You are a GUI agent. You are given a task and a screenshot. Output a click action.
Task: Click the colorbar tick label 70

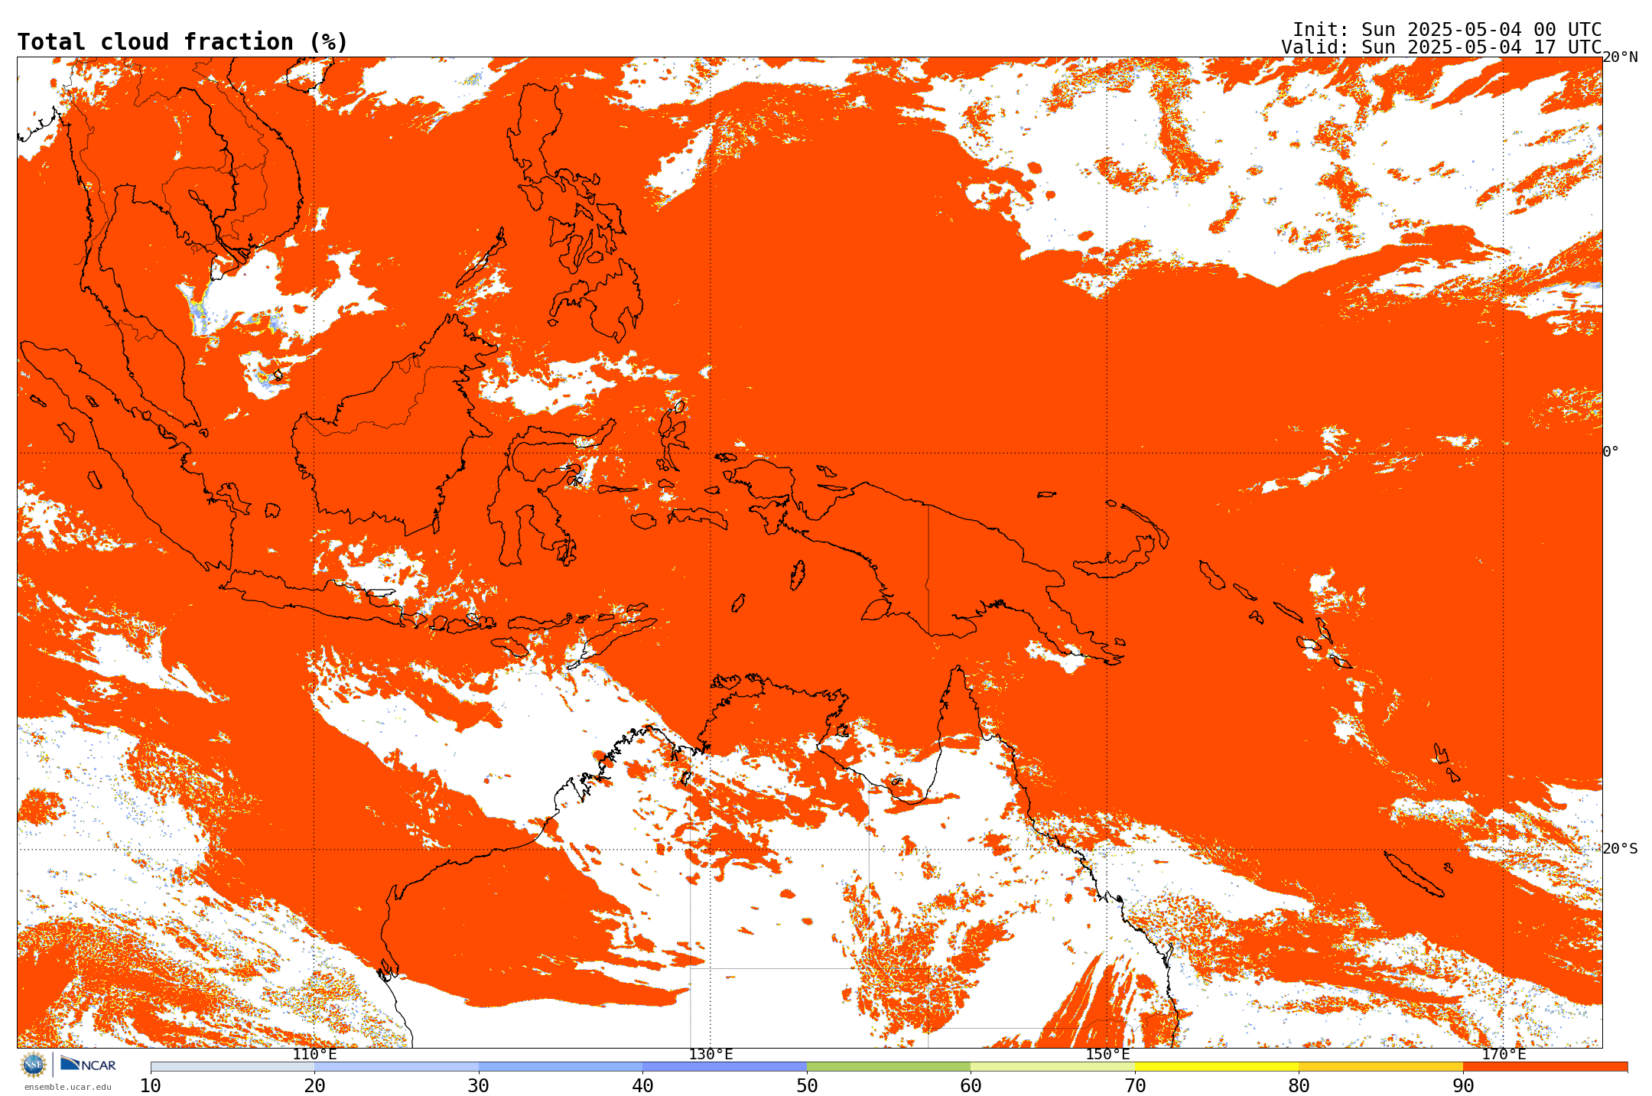[x=1135, y=1085]
